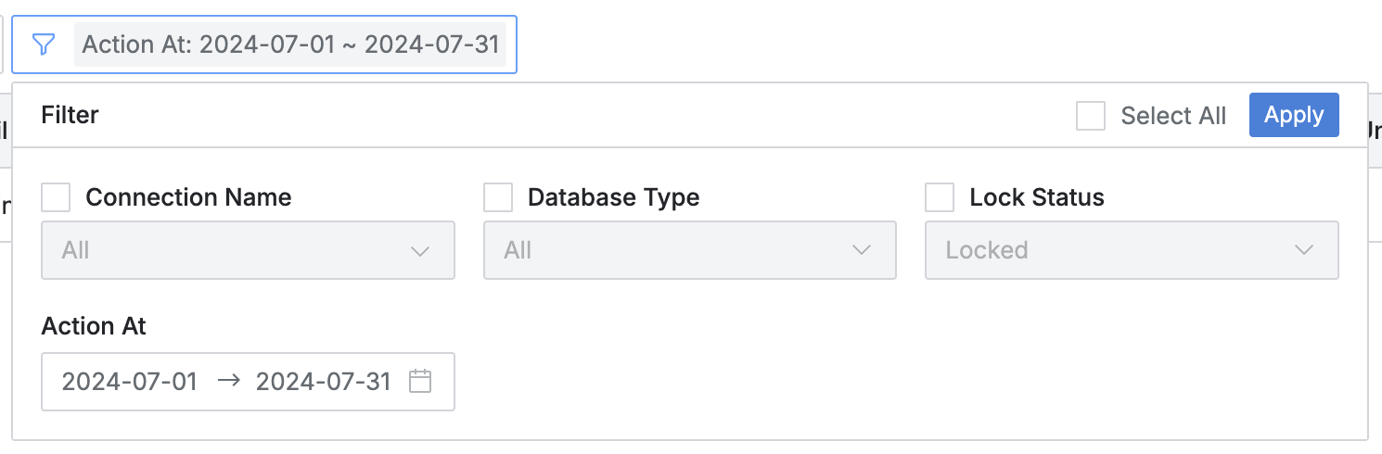
Task: Click the Connection Name dropdown chevron arrow
Action: tap(419, 251)
